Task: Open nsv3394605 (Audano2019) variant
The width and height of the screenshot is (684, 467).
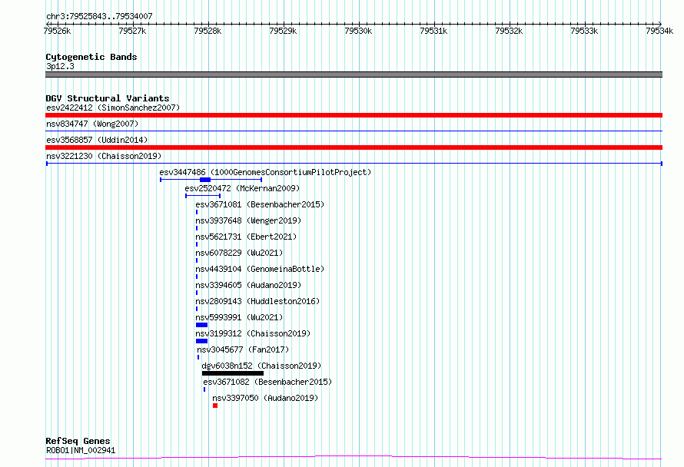Action: coord(248,285)
